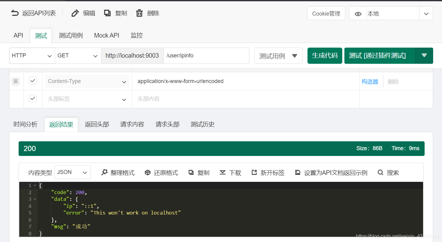Switch to the Mock API tab
The width and height of the screenshot is (442, 242).
click(x=107, y=35)
